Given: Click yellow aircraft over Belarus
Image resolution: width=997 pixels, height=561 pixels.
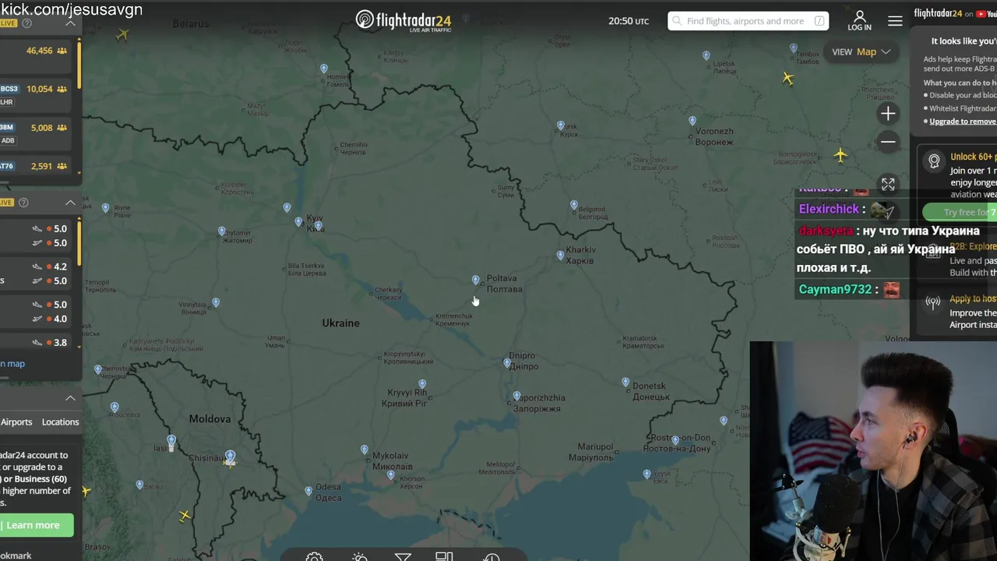Looking at the screenshot, I should tap(122, 34).
